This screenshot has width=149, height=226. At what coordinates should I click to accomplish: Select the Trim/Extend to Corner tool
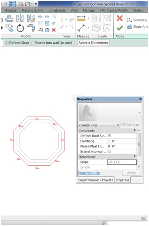[31, 28]
